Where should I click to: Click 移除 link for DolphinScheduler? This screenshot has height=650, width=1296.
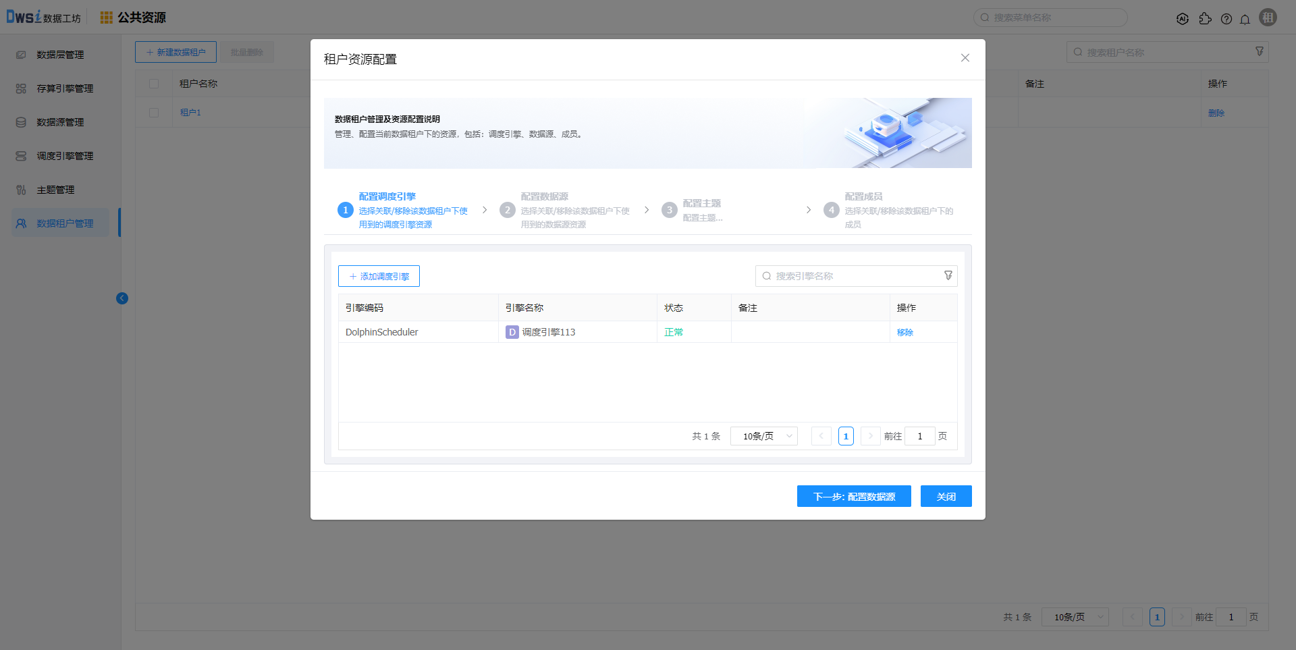tap(905, 332)
